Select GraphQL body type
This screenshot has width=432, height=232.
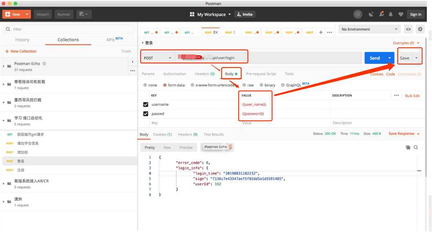point(283,85)
